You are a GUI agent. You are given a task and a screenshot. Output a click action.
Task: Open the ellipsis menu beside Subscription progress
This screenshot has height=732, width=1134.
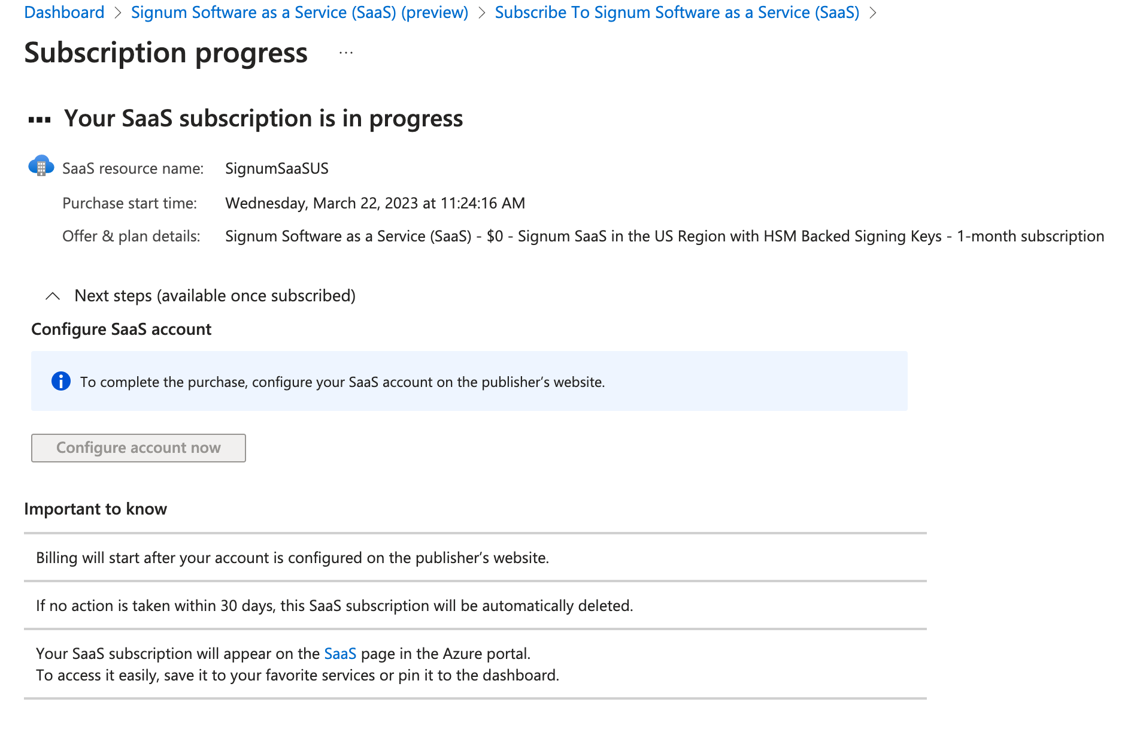pyautogui.click(x=346, y=53)
